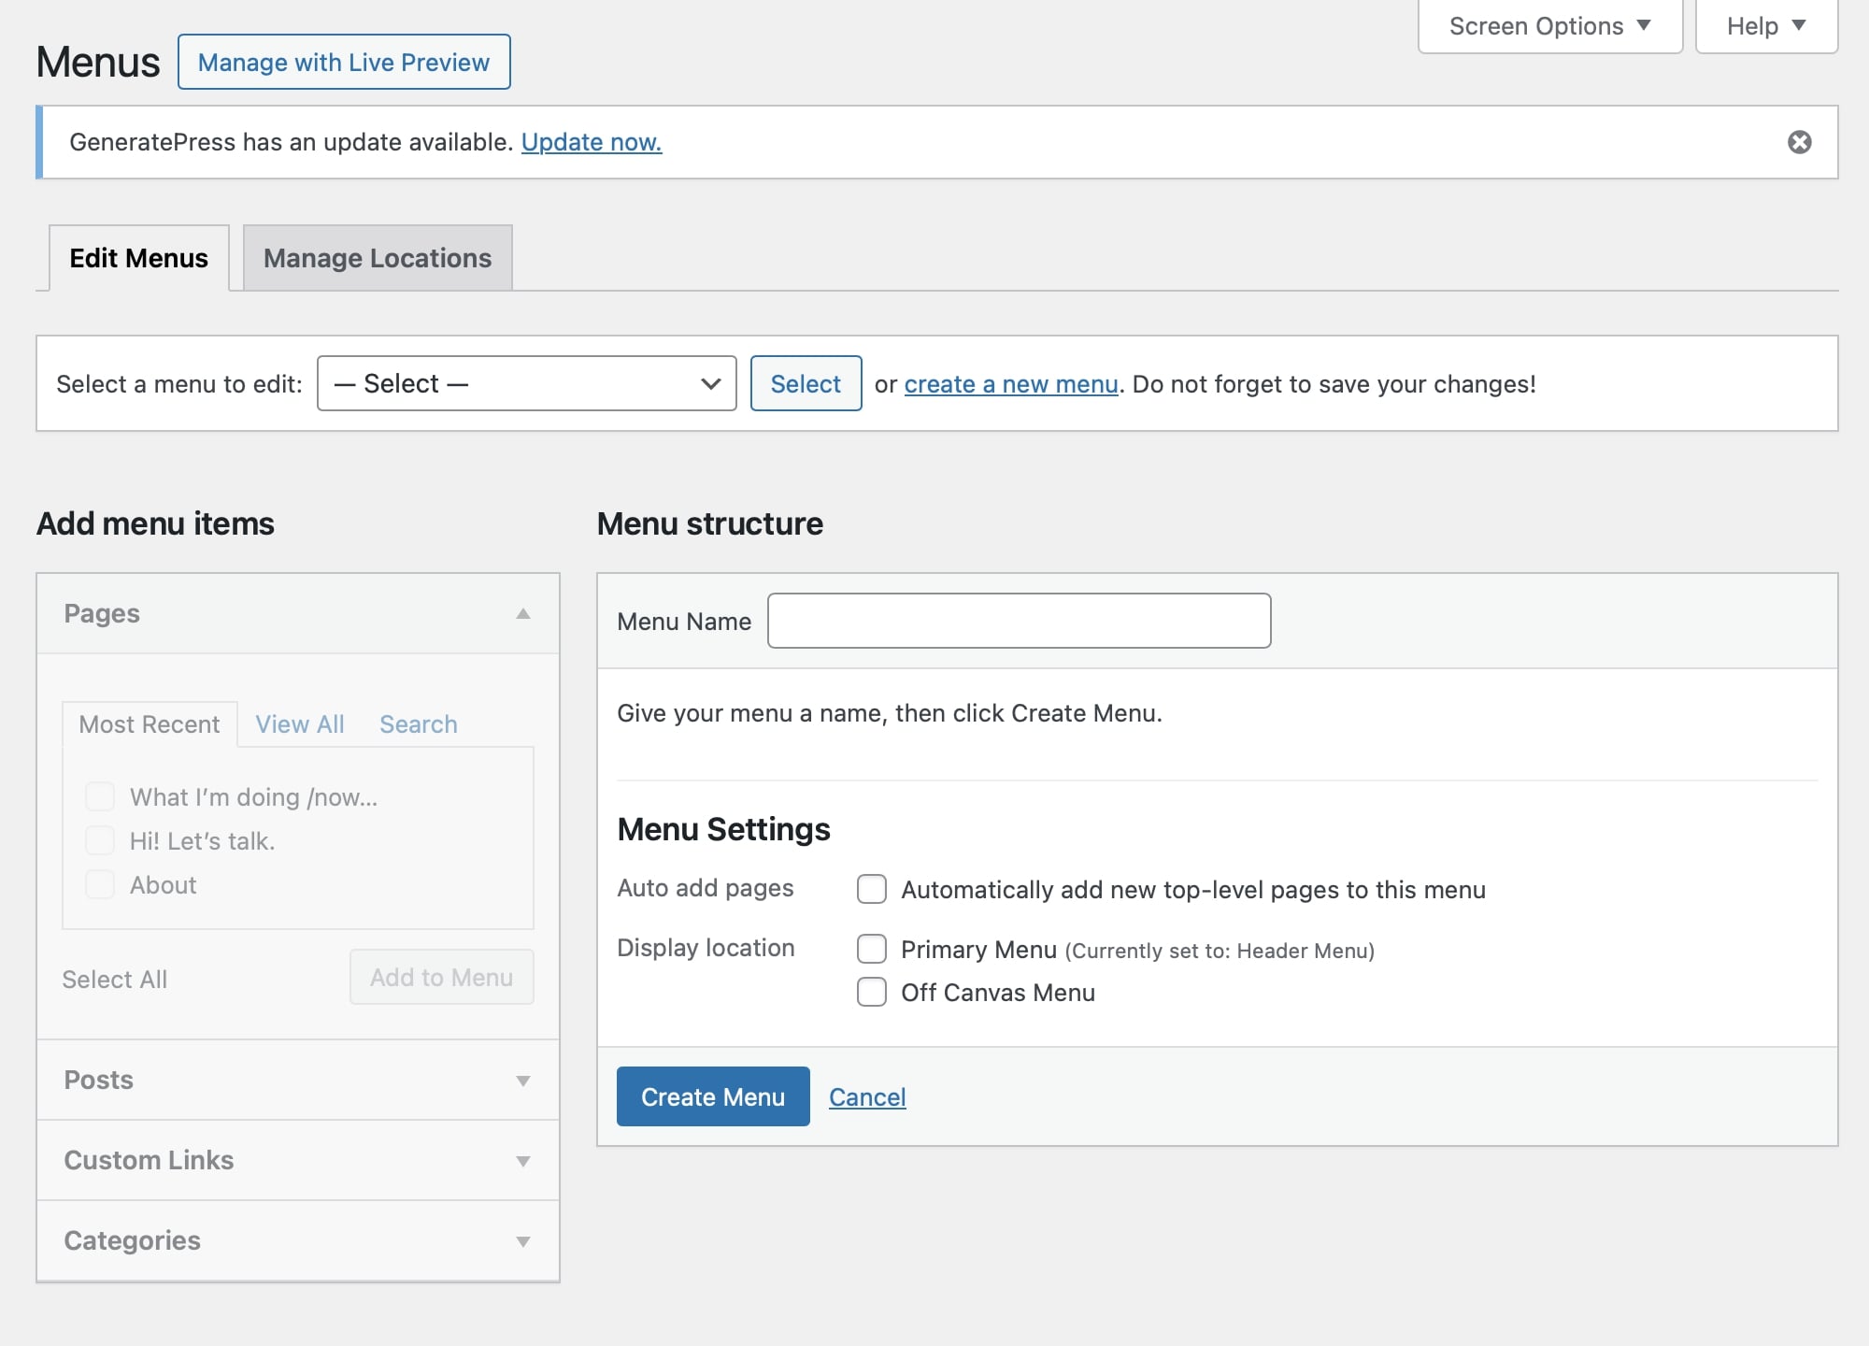1869x1346 pixels.
Task: Dismiss the GeneratePress update notice
Action: [1799, 142]
